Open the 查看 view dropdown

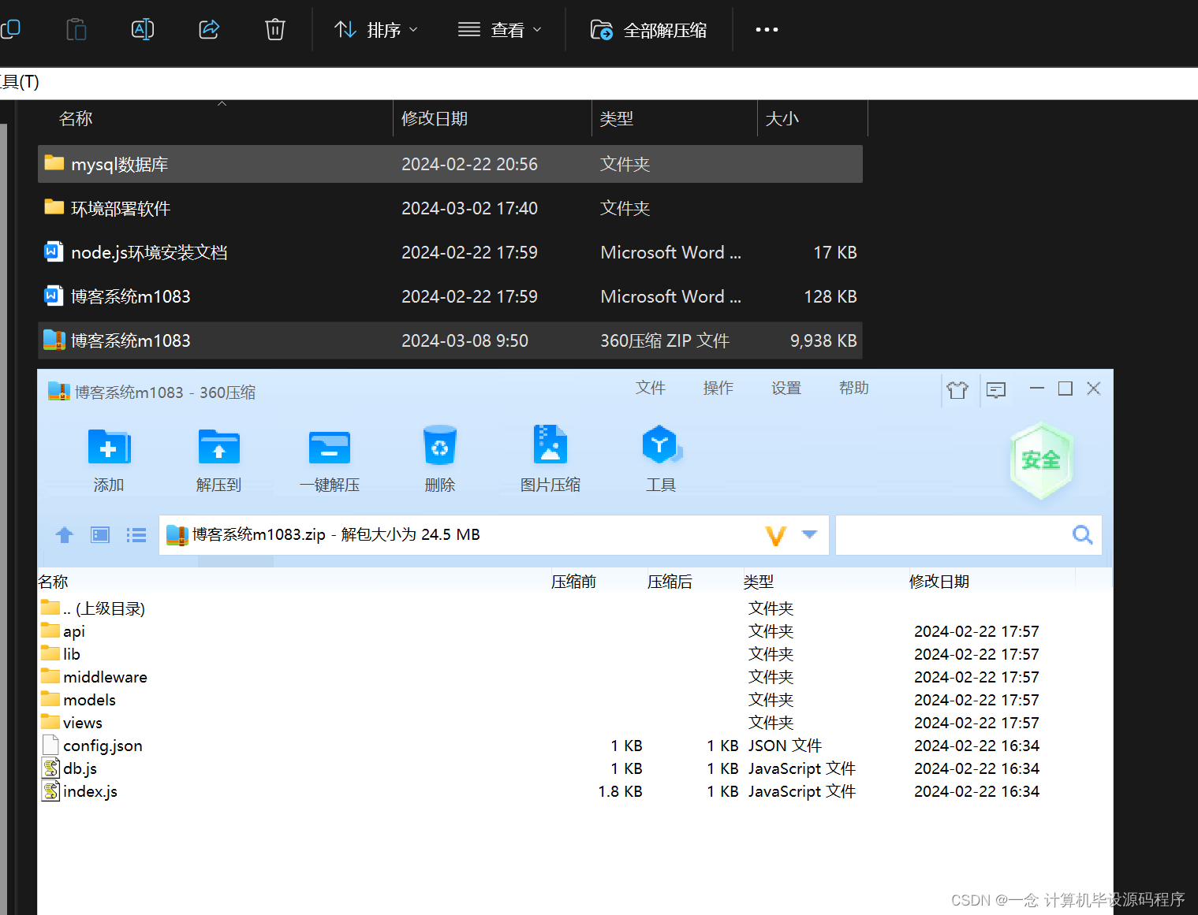(500, 29)
